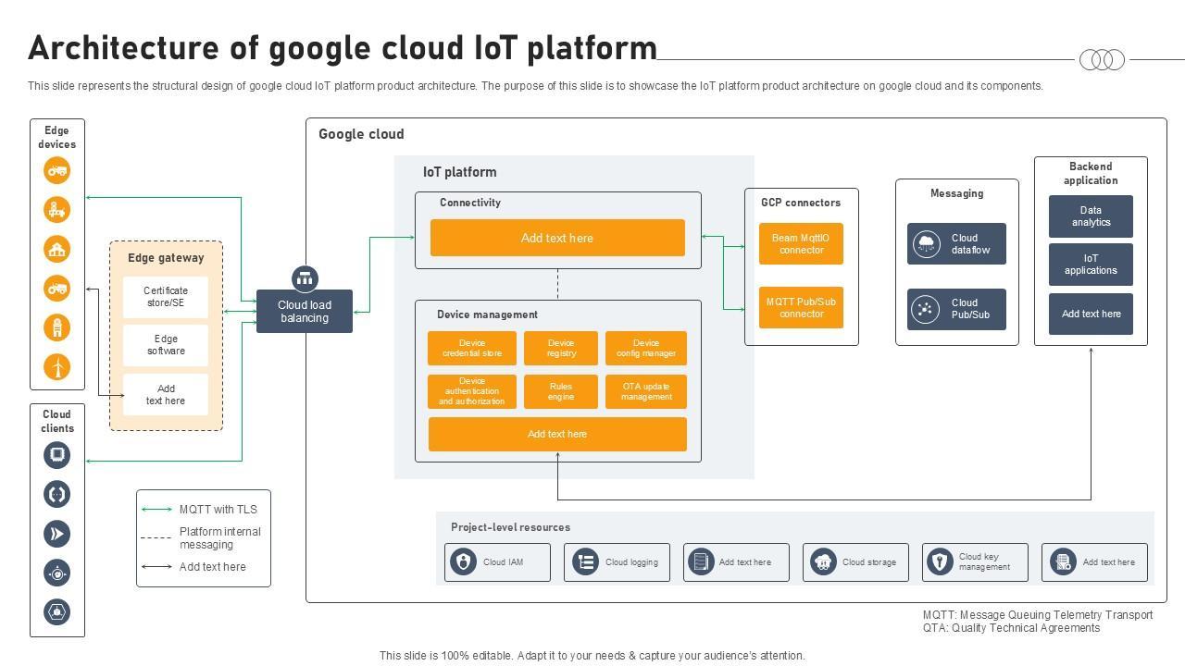The width and height of the screenshot is (1185, 666).
Task: Click the IoT platform heading
Action: coord(459,172)
